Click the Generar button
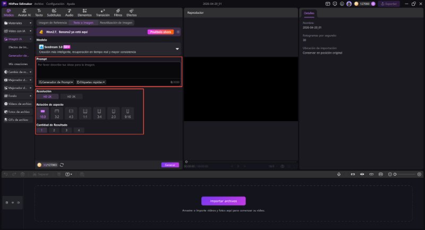The width and height of the screenshot is (425, 230). point(170,165)
